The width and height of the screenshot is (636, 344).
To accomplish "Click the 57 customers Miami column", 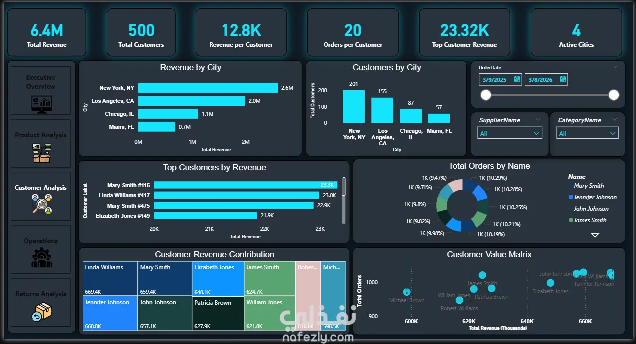I will [x=439, y=118].
